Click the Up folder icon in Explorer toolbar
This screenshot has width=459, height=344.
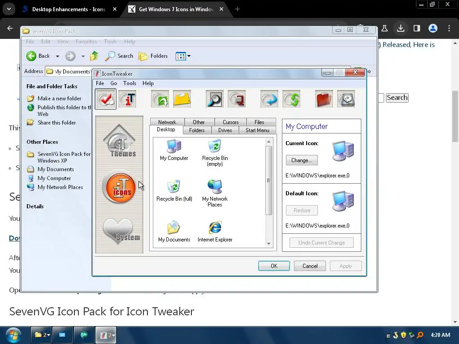[x=94, y=56]
